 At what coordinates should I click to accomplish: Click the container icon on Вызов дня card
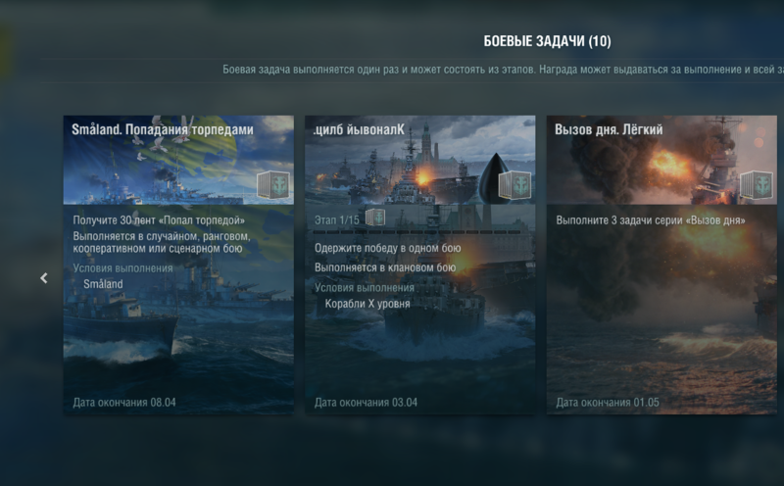(757, 185)
